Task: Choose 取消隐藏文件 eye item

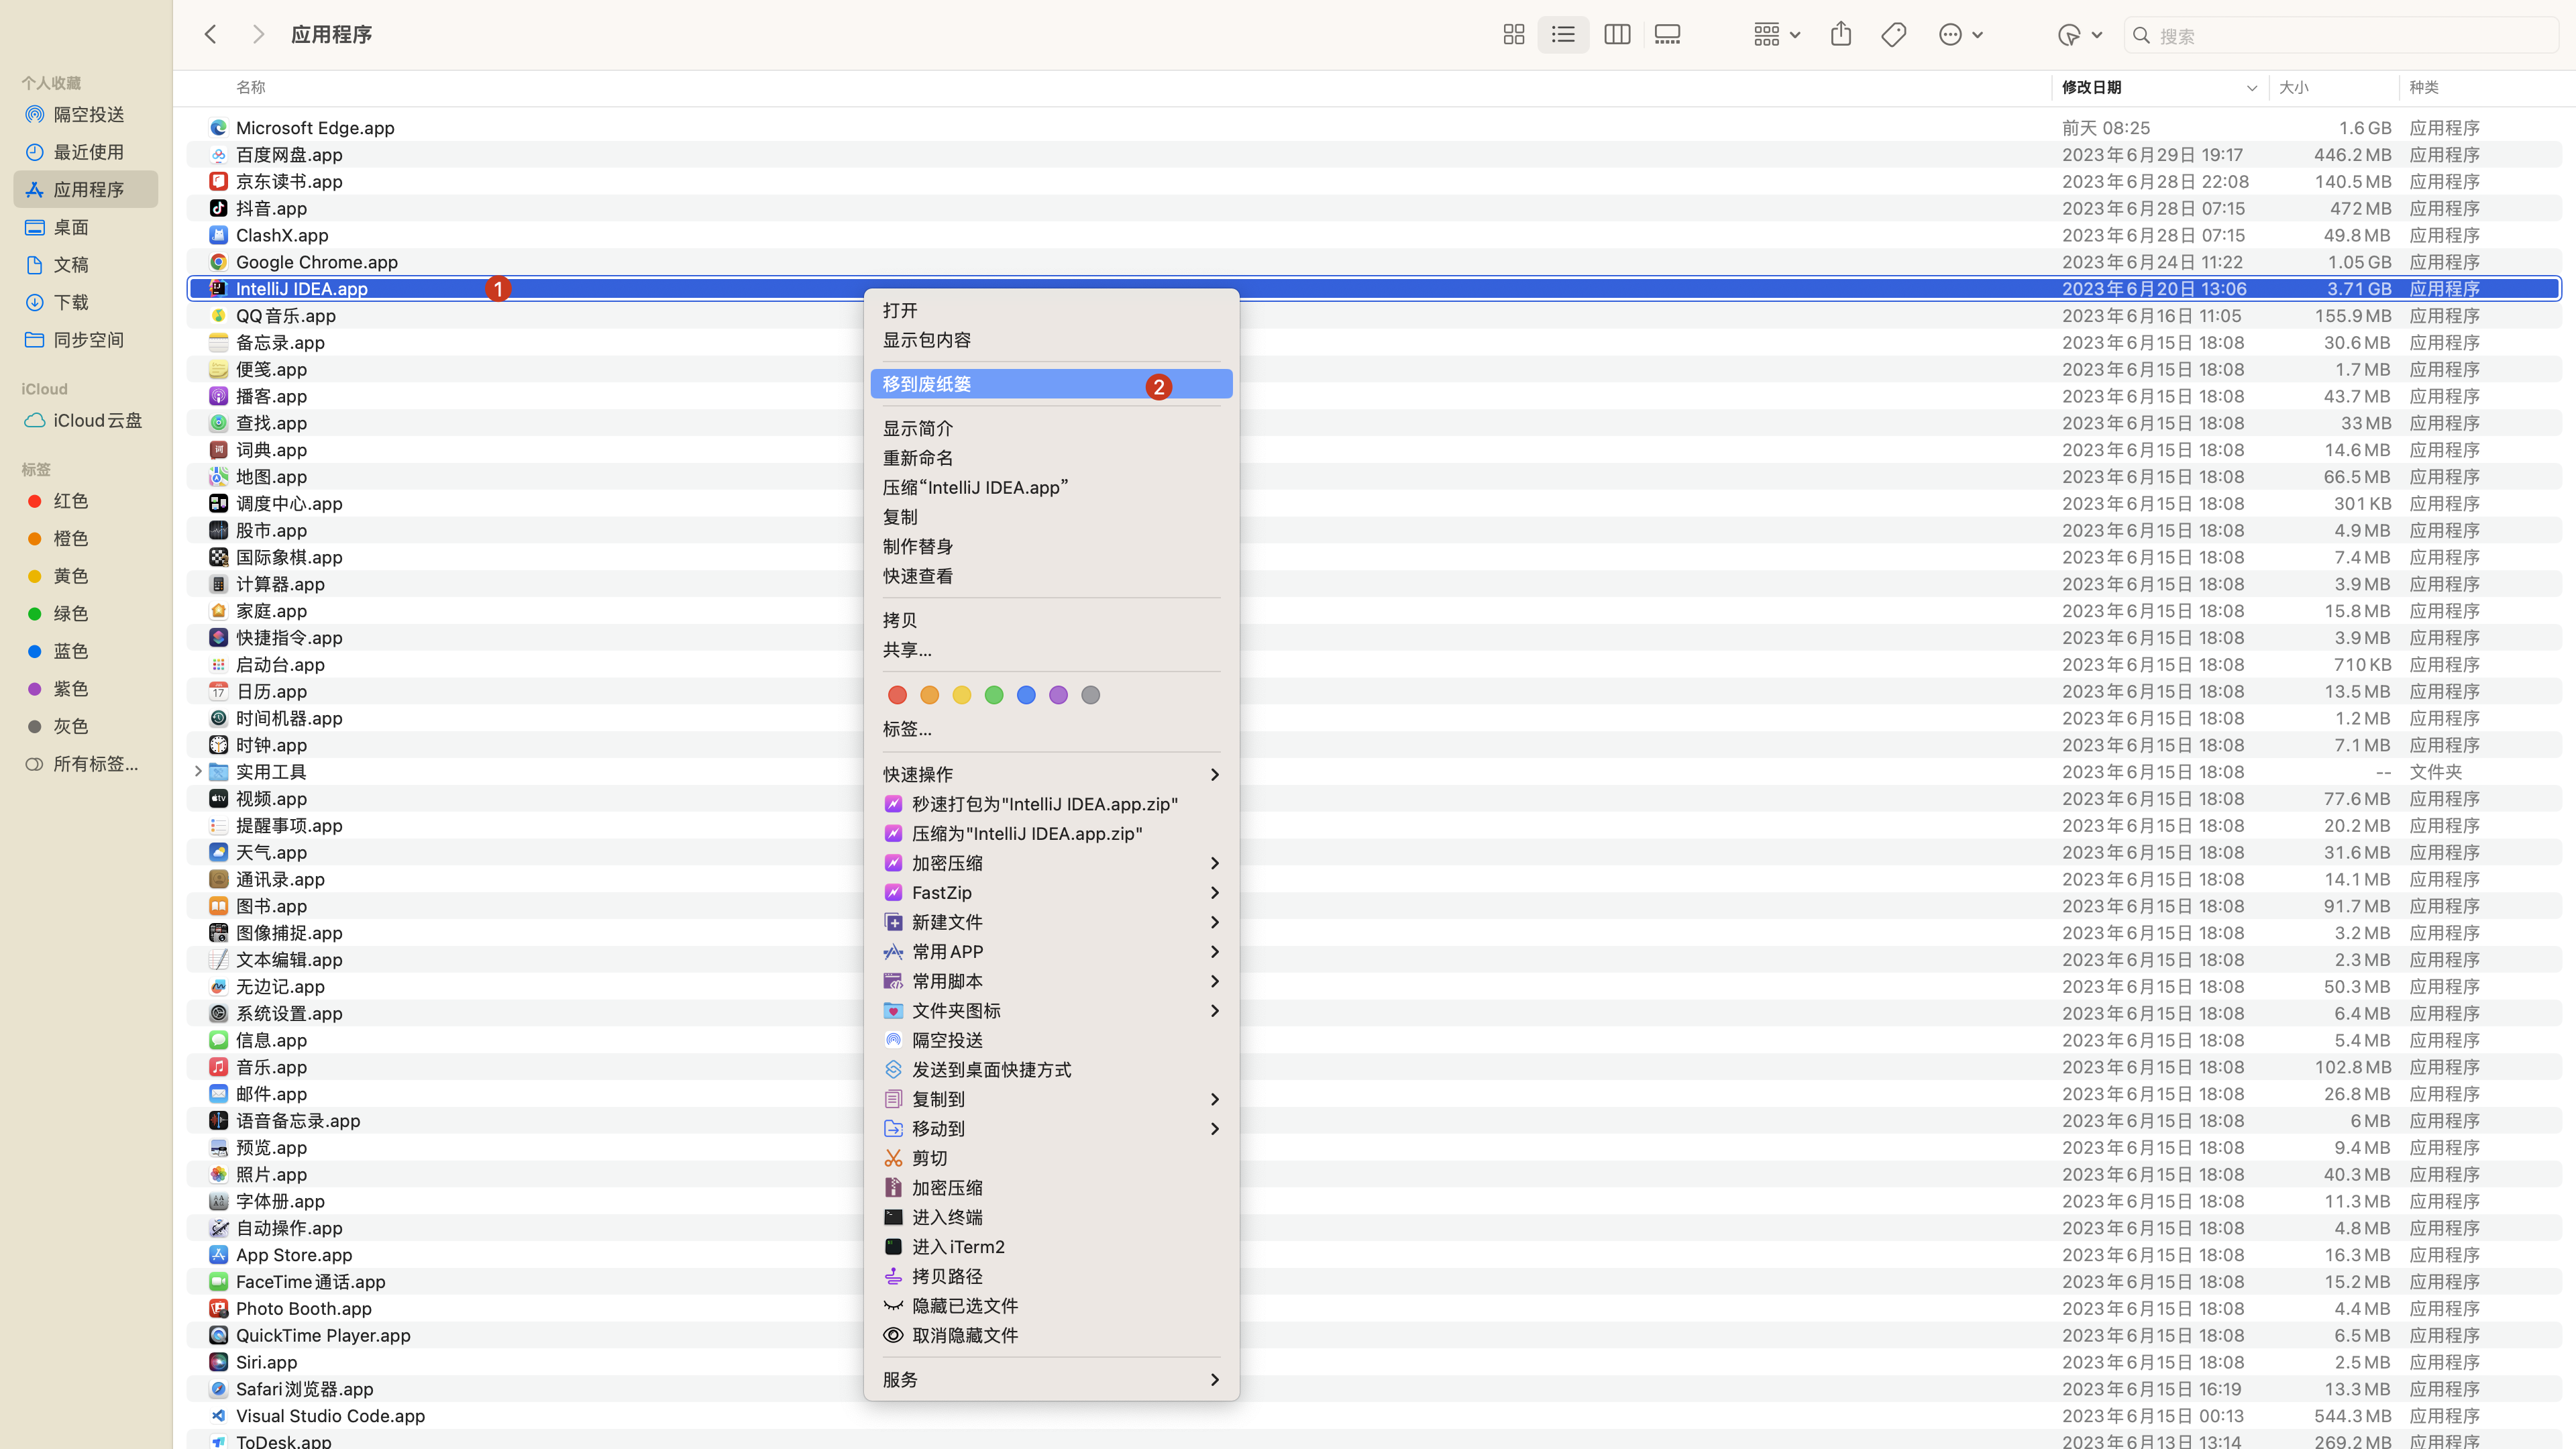Action: (x=1051, y=1335)
